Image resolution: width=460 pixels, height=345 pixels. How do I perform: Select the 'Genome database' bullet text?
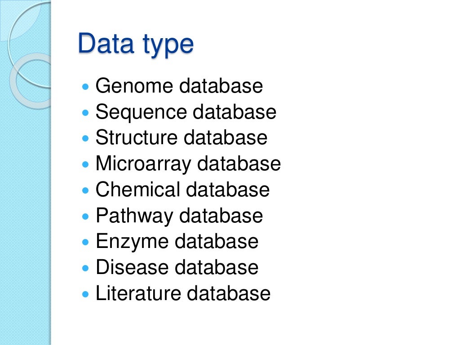[x=179, y=86]
